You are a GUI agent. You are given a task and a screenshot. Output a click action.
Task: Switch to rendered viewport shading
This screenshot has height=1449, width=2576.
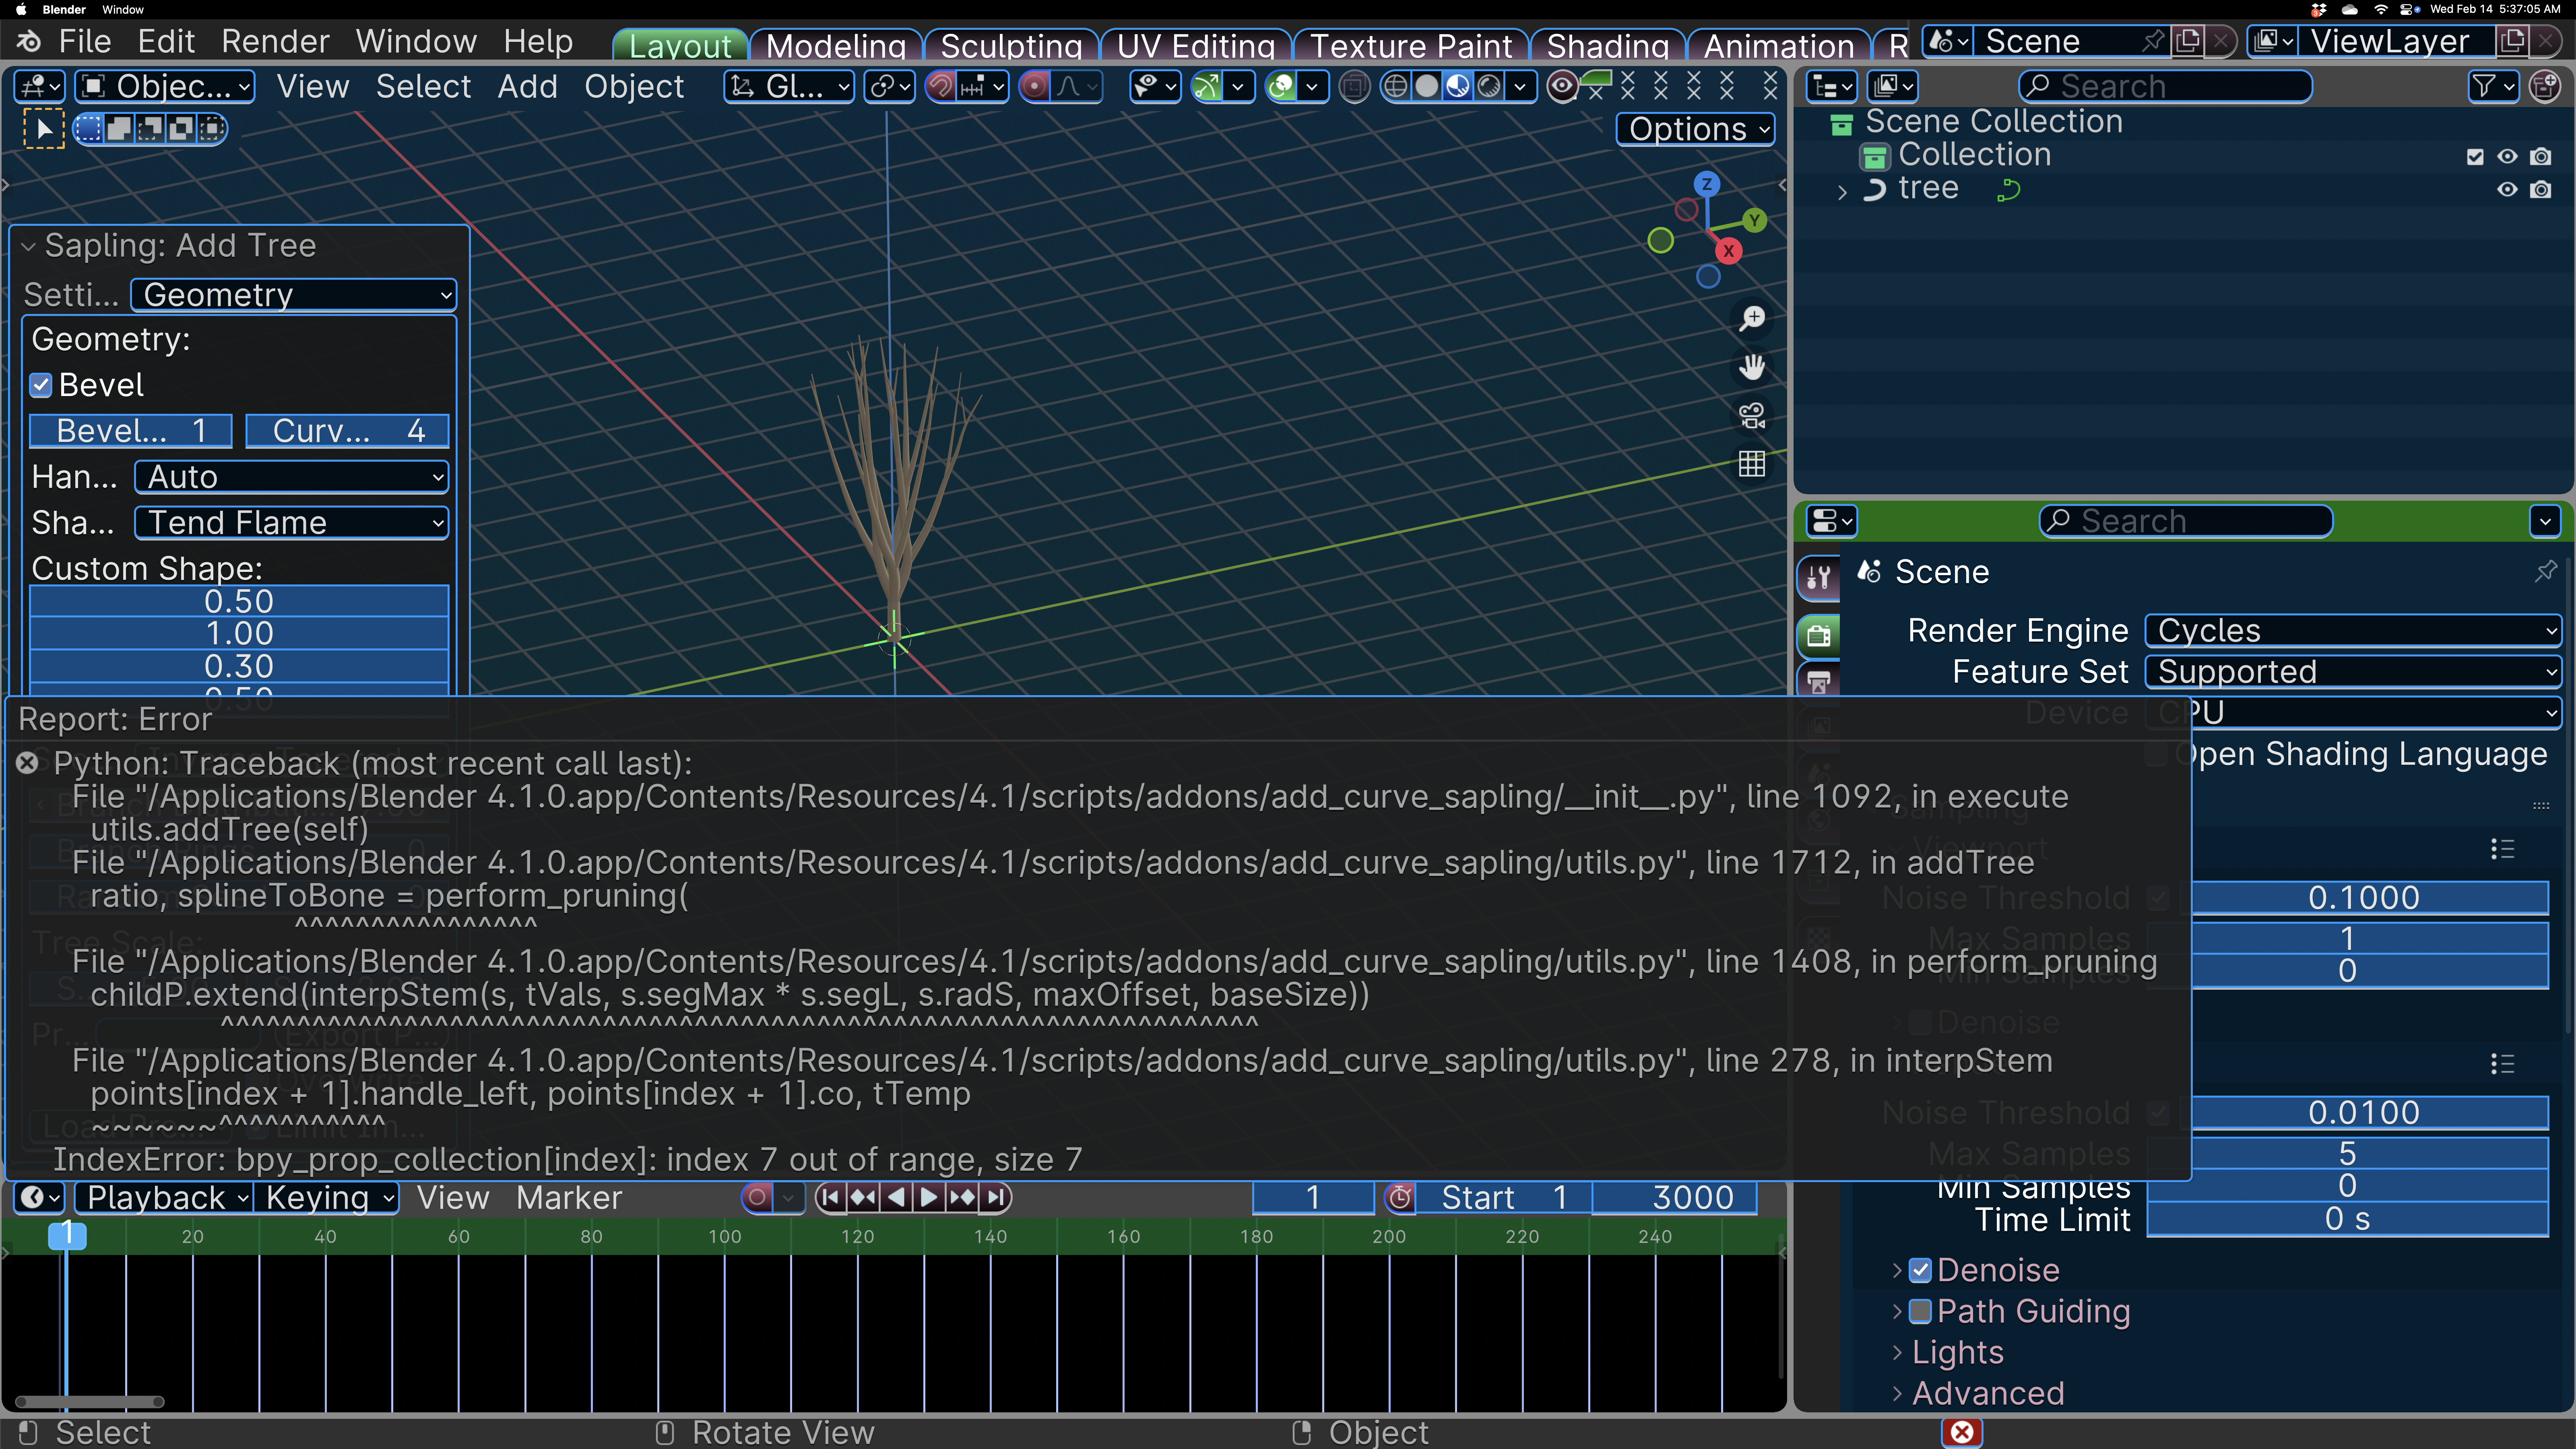[x=1489, y=87]
